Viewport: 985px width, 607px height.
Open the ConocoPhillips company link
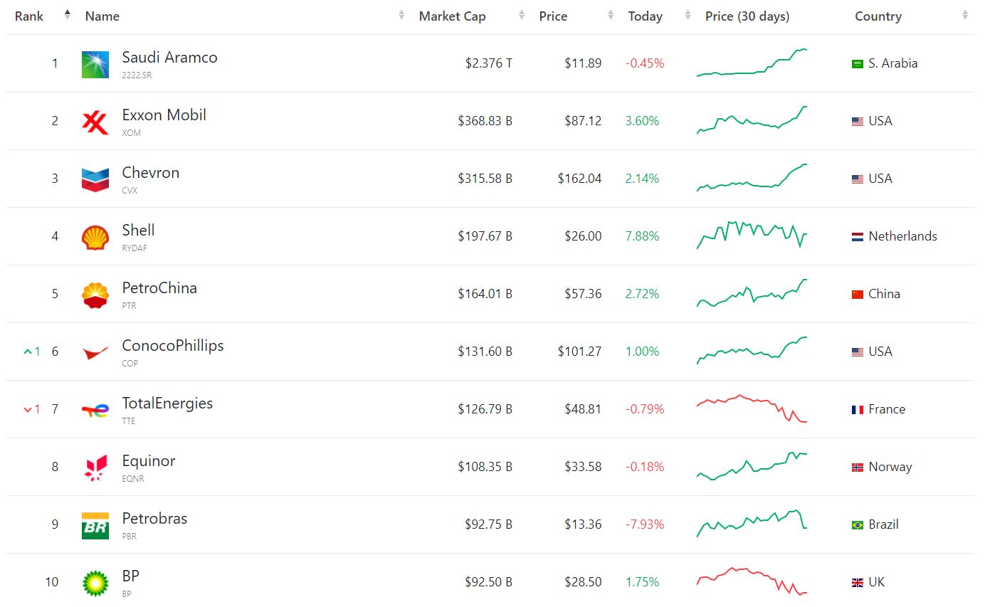point(173,346)
